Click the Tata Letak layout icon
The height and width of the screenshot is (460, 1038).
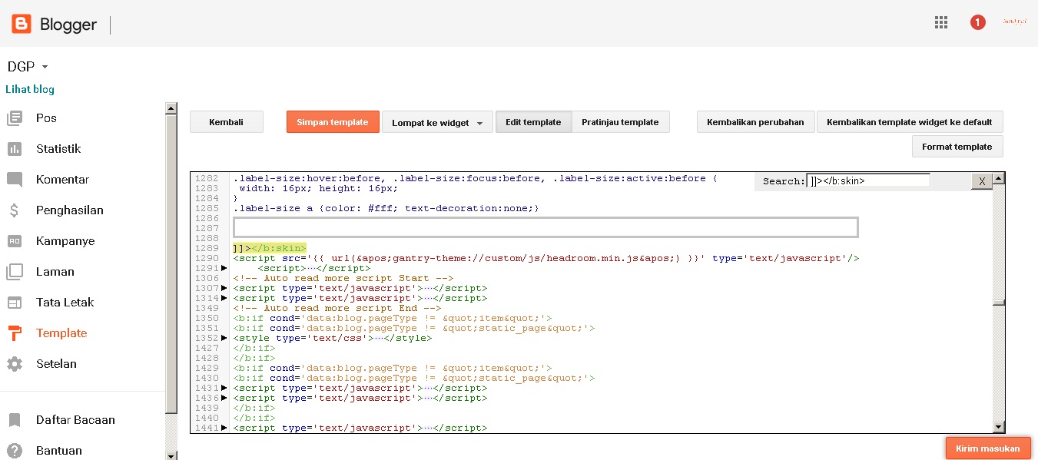coord(15,303)
